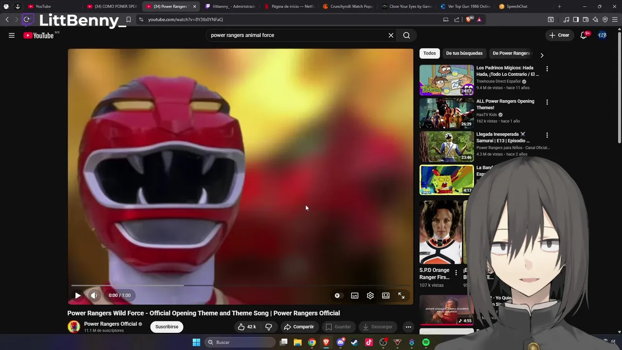
Task: Like the video with 42 k likes
Action: (246, 327)
